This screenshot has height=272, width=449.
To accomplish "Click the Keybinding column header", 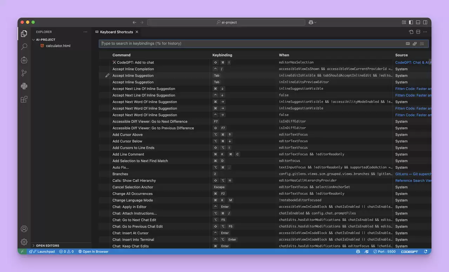I will point(222,55).
